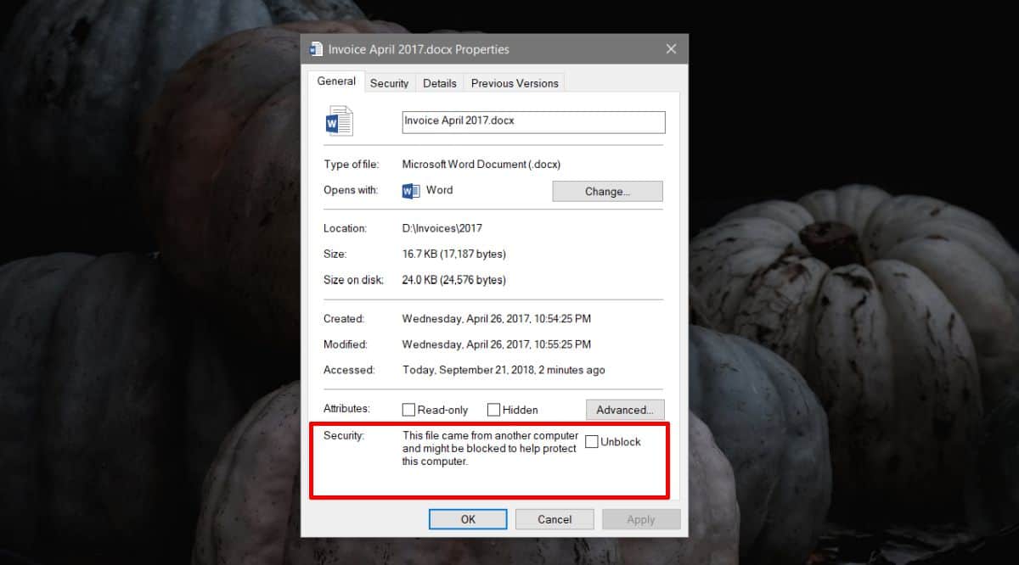The height and width of the screenshot is (565, 1019).
Task: Dismiss the dialog using Cancel
Action: [x=555, y=519]
